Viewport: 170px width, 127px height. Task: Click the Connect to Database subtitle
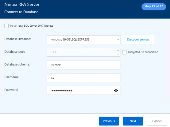21,12
